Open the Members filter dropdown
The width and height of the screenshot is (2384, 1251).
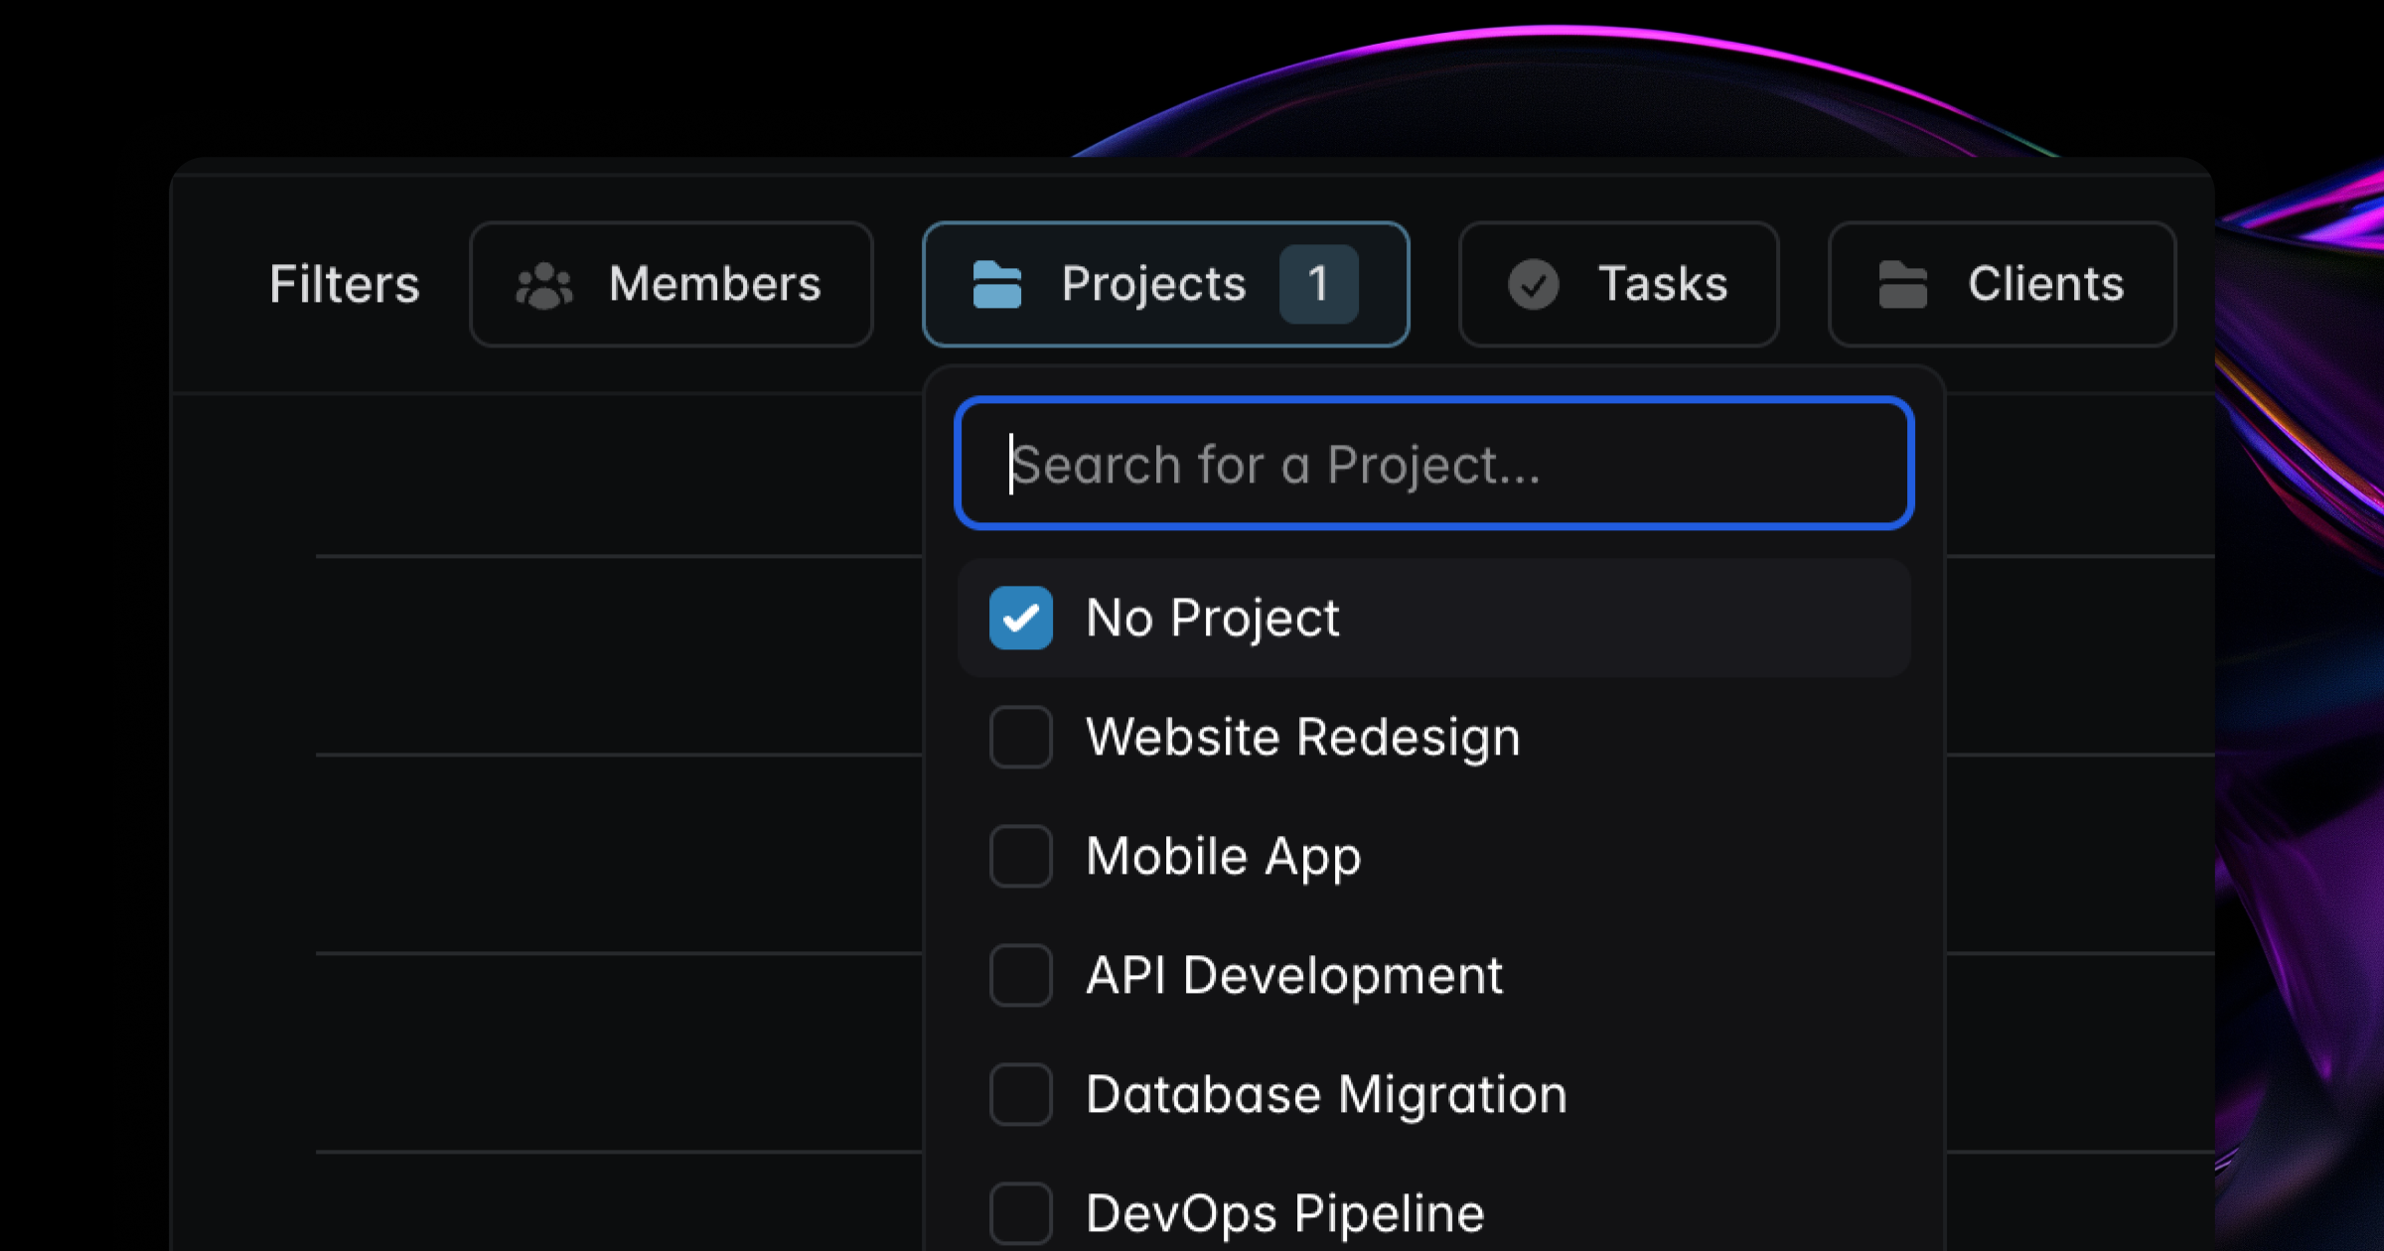pos(671,284)
